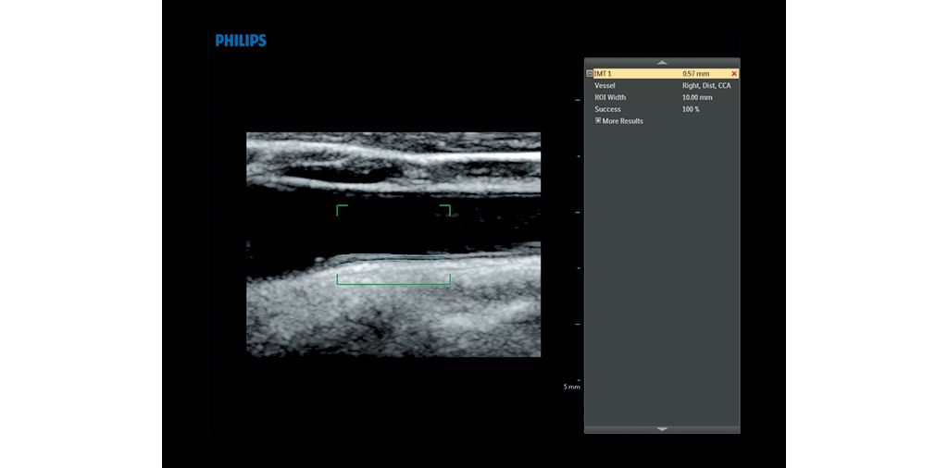This screenshot has width=948, height=468.
Task: Click the green ROI top-right corner bracket
Action: [x=448, y=208]
